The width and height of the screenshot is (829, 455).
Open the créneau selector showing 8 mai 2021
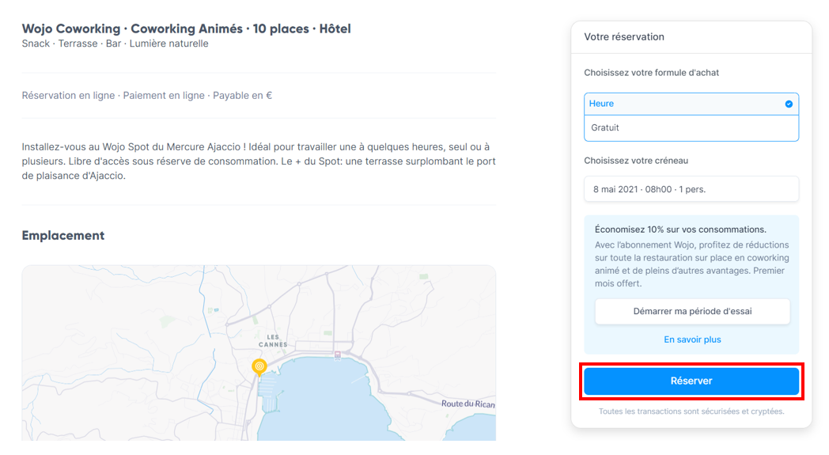click(x=691, y=189)
